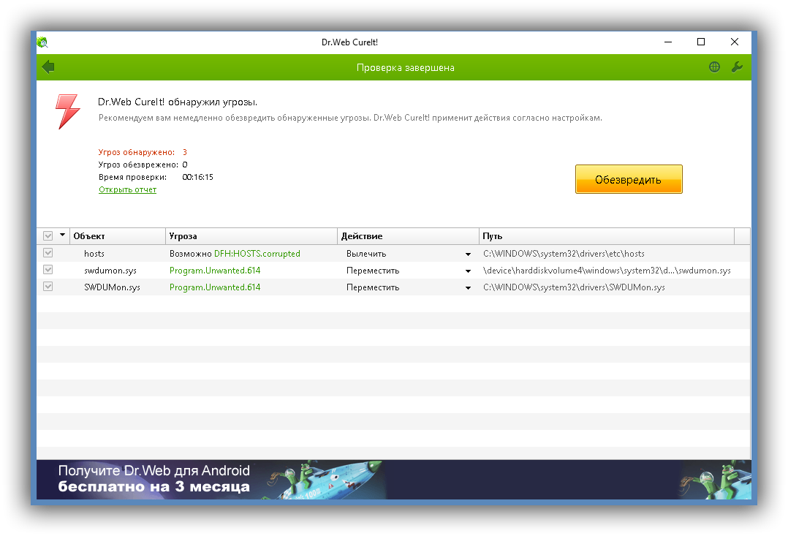Open Program.Unwanted.614 link for swdumon.sys
This screenshot has width=788, height=536.
click(x=215, y=271)
